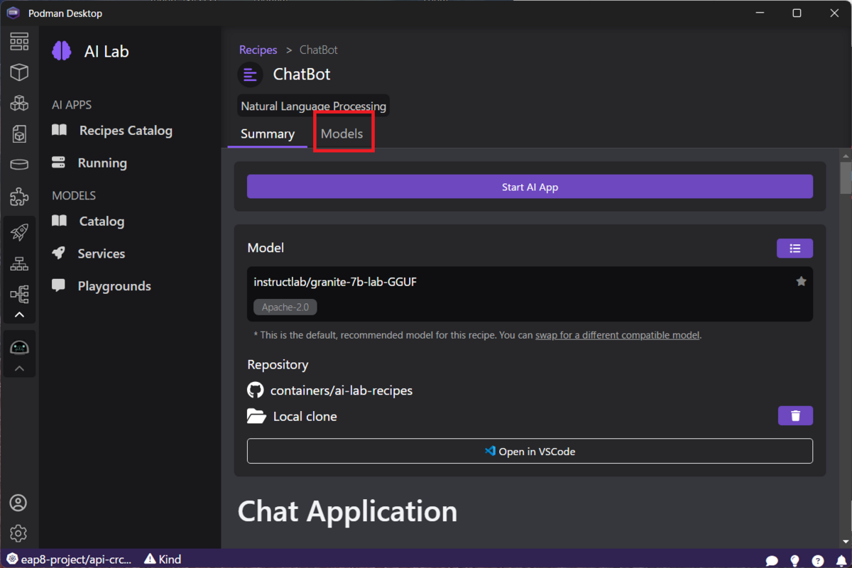The height and width of the screenshot is (568, 852).
Task: Open the Extensions puzzle piece icon
Action: coord(19,197)
